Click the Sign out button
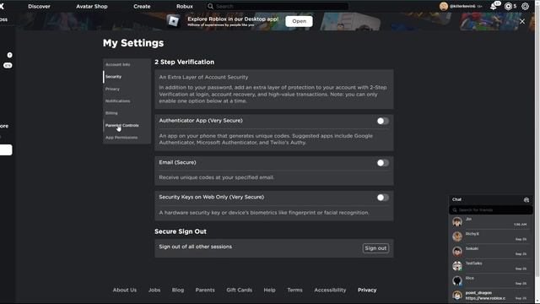Screen dimensions: 540x304 (375, 248)
